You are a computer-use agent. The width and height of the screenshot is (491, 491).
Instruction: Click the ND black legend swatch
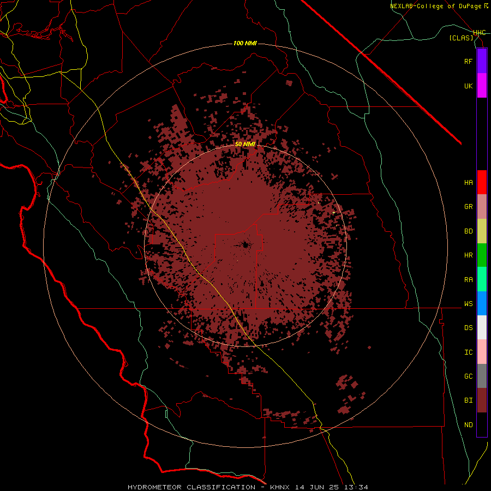[482, 424]
